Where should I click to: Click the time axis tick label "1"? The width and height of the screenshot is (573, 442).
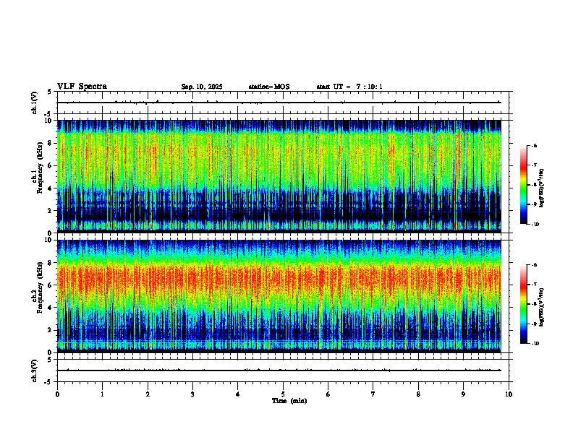coord(102,394)
